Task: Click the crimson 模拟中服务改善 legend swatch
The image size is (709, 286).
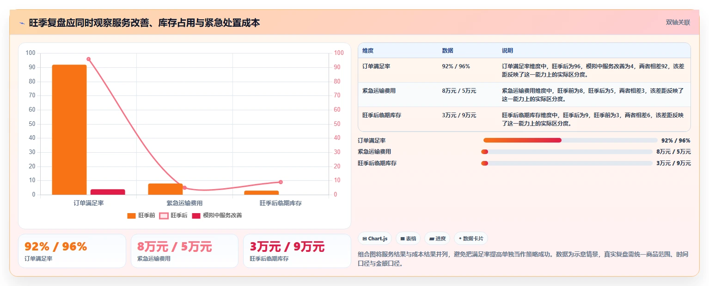Action: tap(196, 215)
